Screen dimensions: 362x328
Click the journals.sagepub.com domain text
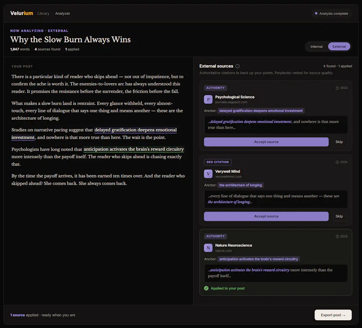[231, 102]
